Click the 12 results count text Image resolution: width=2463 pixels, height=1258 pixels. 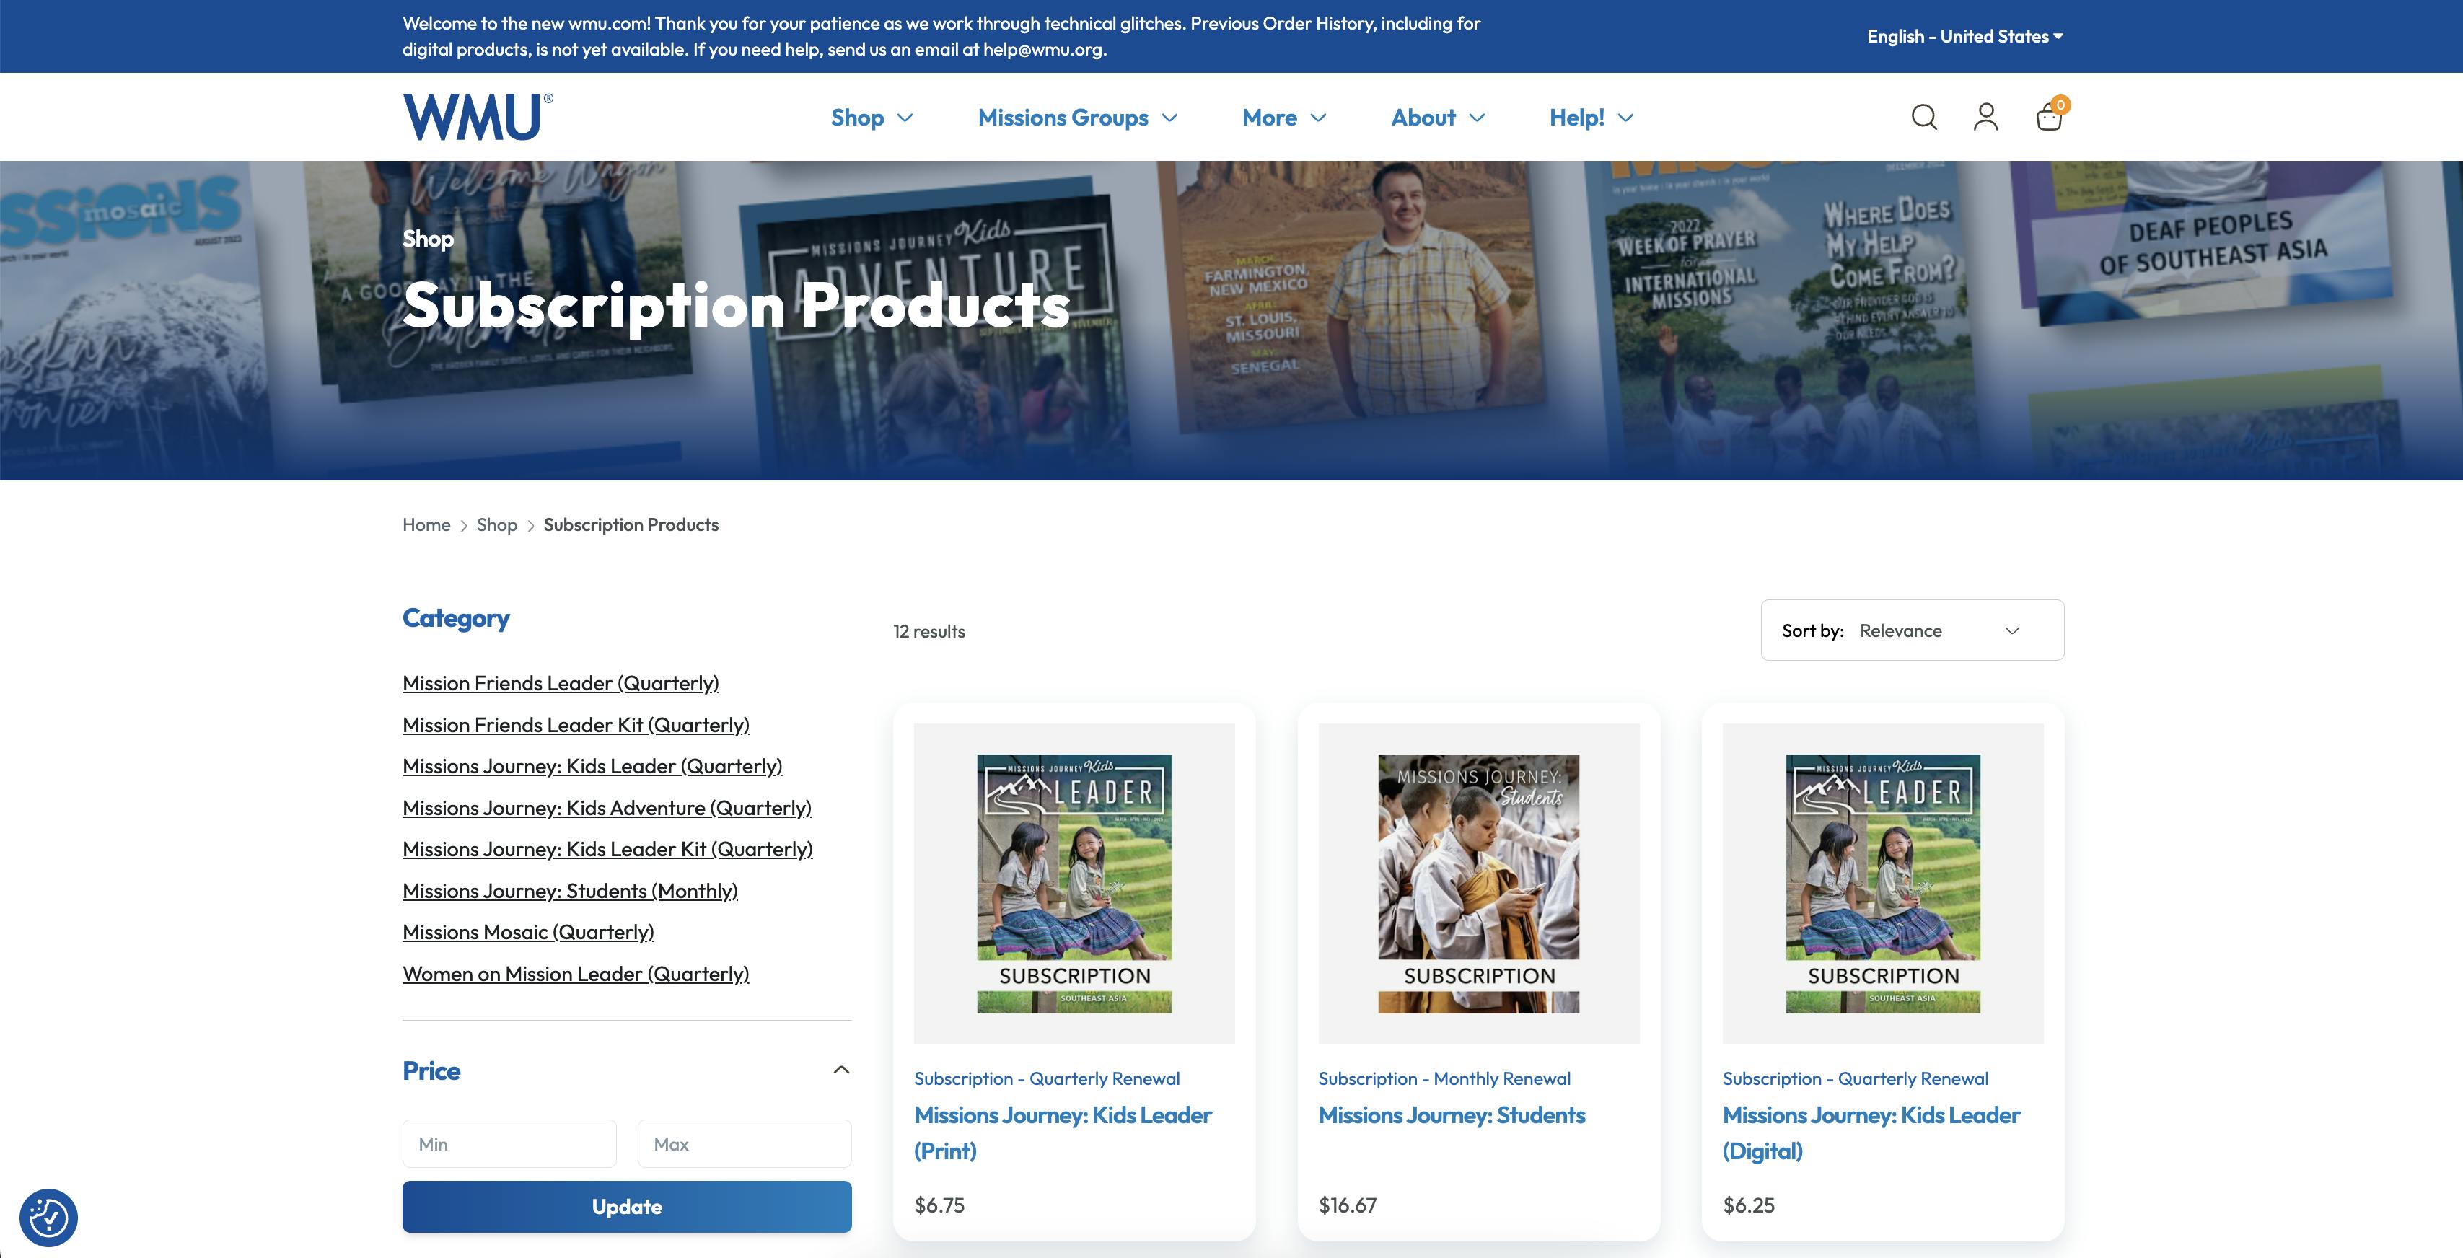point(928,631)
